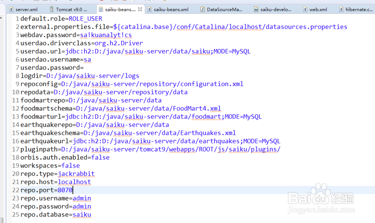375x223 pixels.
Task: Click the foodmarturl JDBC value
Action: point(163,117)
